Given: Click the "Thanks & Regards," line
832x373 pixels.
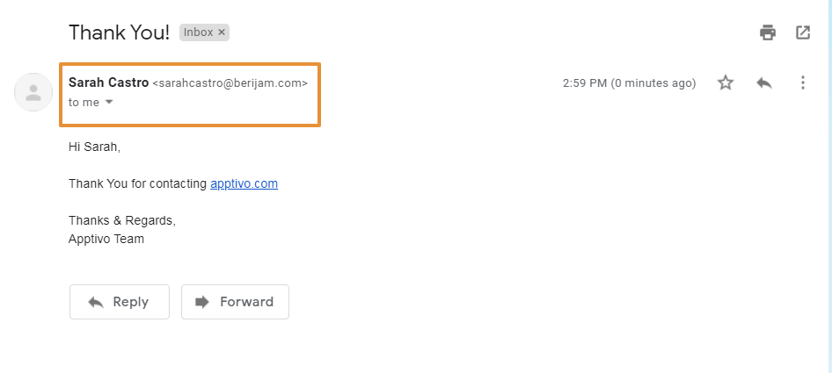Looking at the screenshot, I should point(122,220).
